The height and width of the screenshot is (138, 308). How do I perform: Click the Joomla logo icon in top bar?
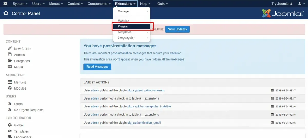[5, 4]
